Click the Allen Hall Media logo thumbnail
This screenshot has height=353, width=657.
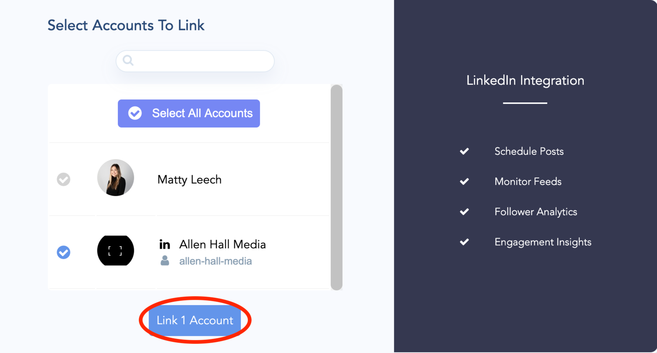click(x=115, y=251)
